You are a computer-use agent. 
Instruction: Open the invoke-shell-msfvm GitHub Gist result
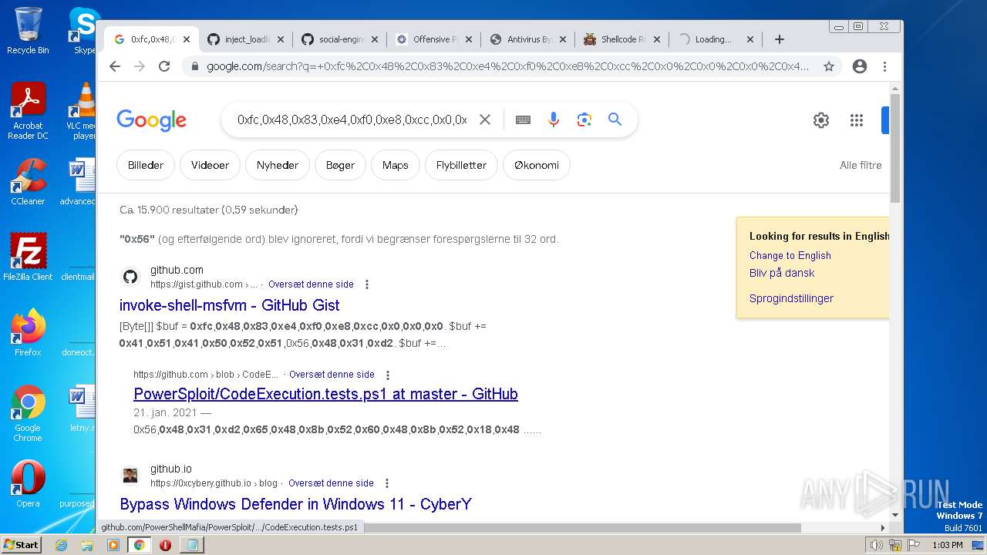[230, 305]
